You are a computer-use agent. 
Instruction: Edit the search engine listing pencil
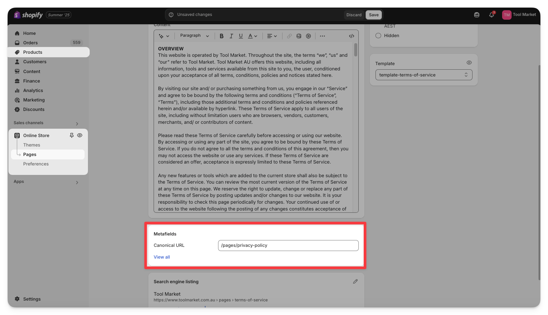click(x=355, y=281)
